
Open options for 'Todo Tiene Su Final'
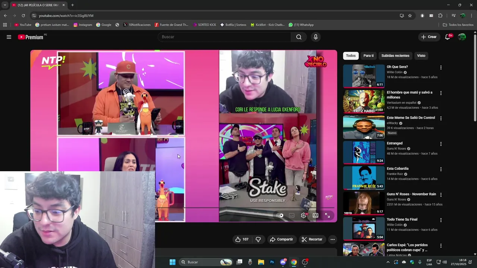(441, 220)
